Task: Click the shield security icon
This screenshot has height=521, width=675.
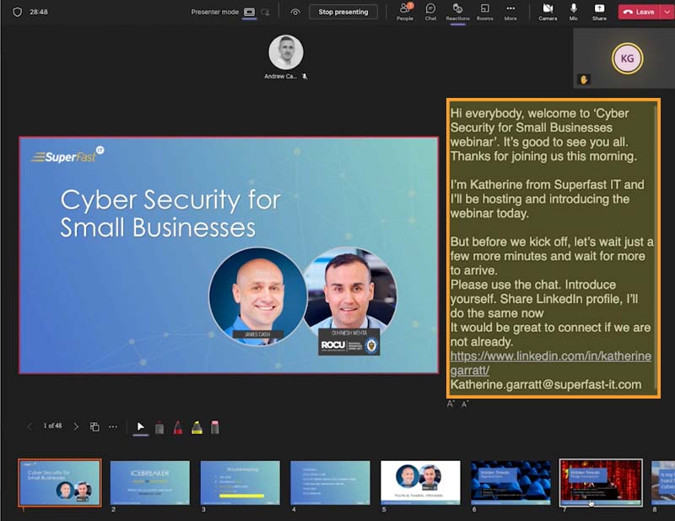Action: tap(17, 12)
